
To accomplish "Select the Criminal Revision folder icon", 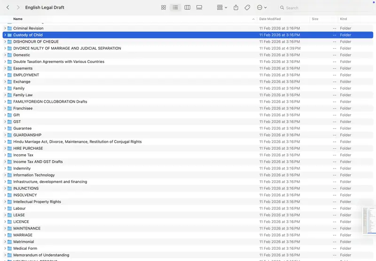I will pyautogui.click(x=9, y=28).
